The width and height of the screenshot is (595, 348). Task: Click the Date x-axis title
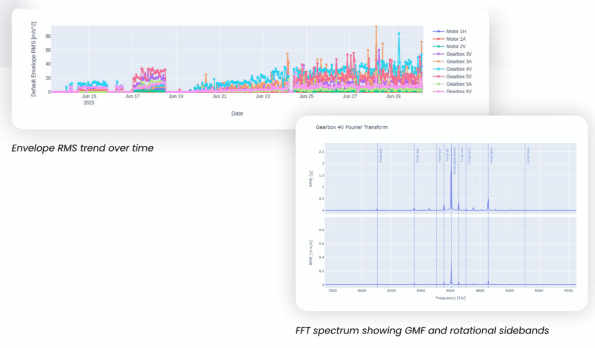(x=237, y=113)
